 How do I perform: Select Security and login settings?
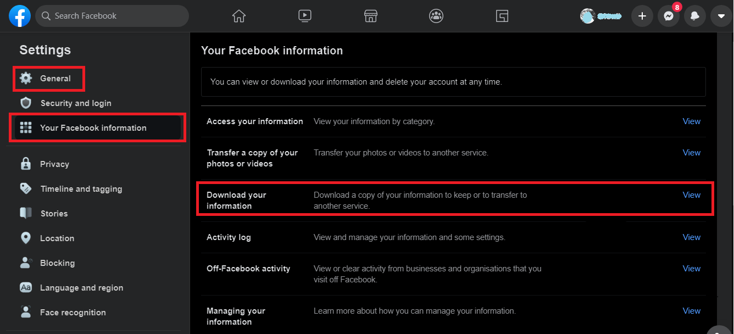76,103
